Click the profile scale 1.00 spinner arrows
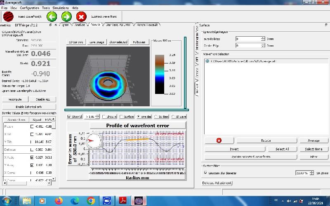Screen dimensions: 330x206 [x=97, y=117]
